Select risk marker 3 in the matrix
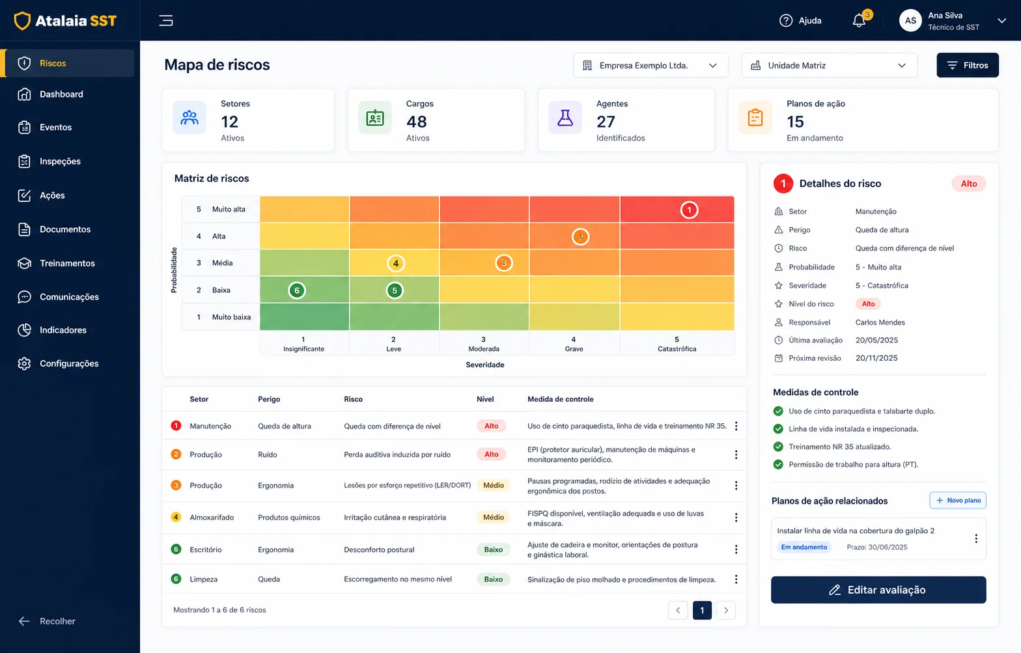1021x653 pixels. (x=504, y=263)
